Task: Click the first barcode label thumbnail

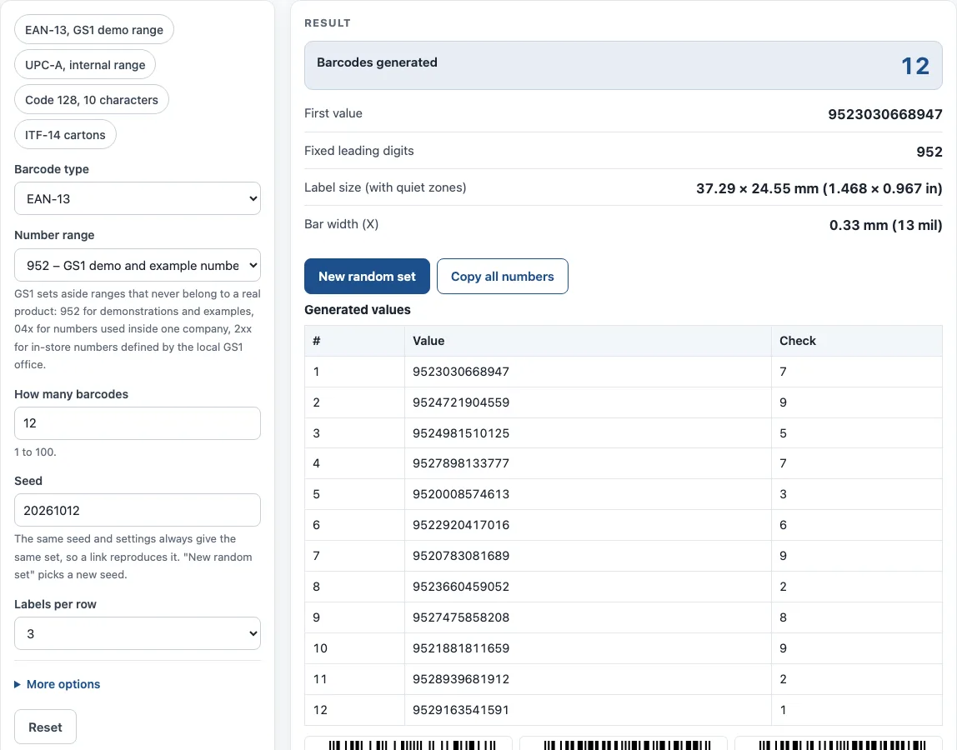Action: tap(408, 743)
